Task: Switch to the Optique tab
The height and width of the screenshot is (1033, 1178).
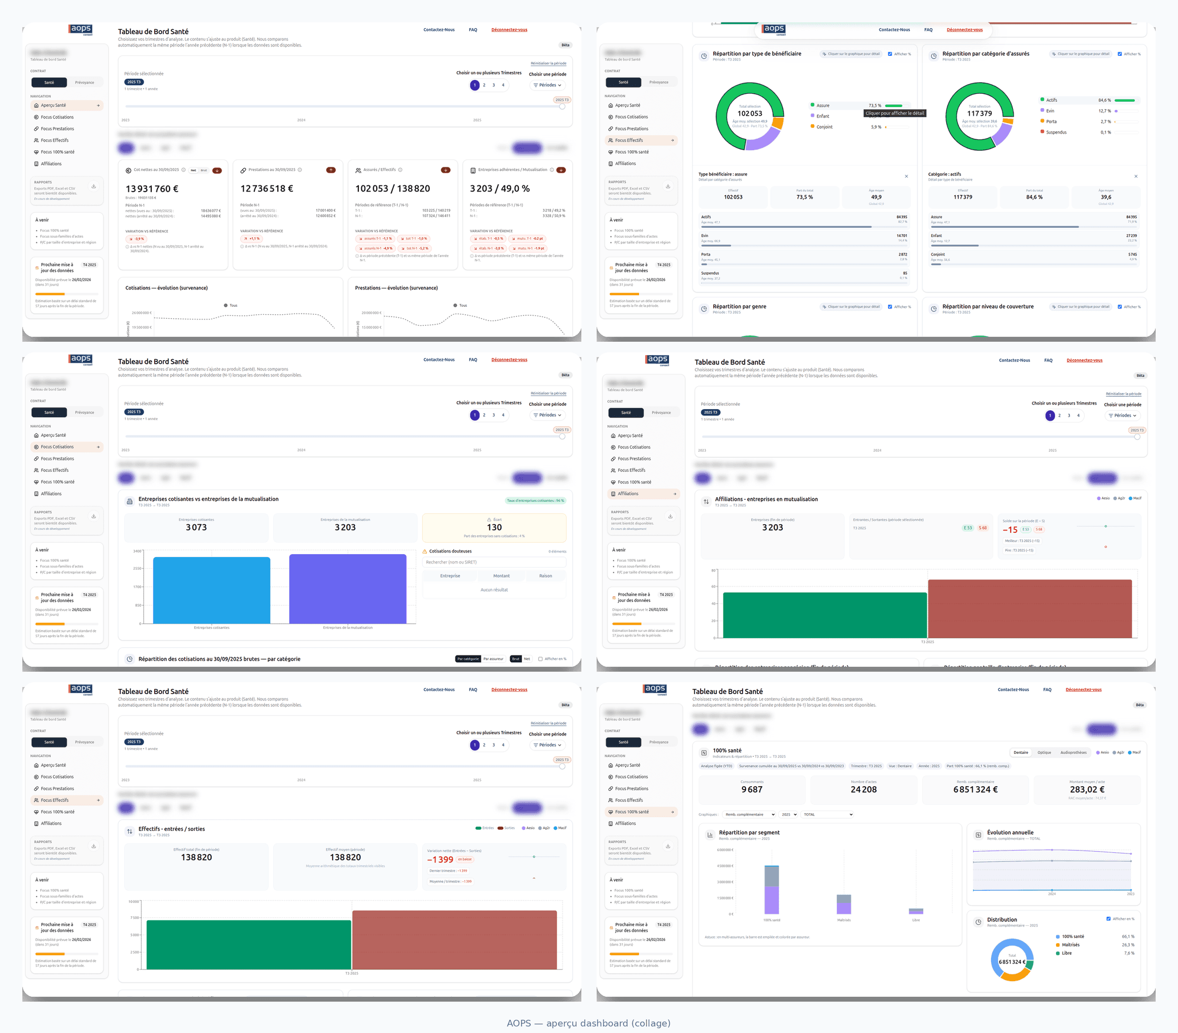Action: coord(1044,752)
